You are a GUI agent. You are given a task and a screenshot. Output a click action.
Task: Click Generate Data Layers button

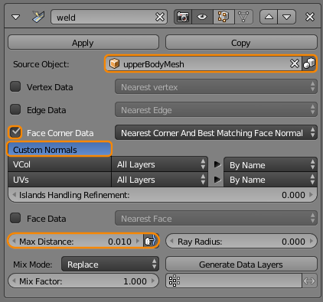(241, 264)
